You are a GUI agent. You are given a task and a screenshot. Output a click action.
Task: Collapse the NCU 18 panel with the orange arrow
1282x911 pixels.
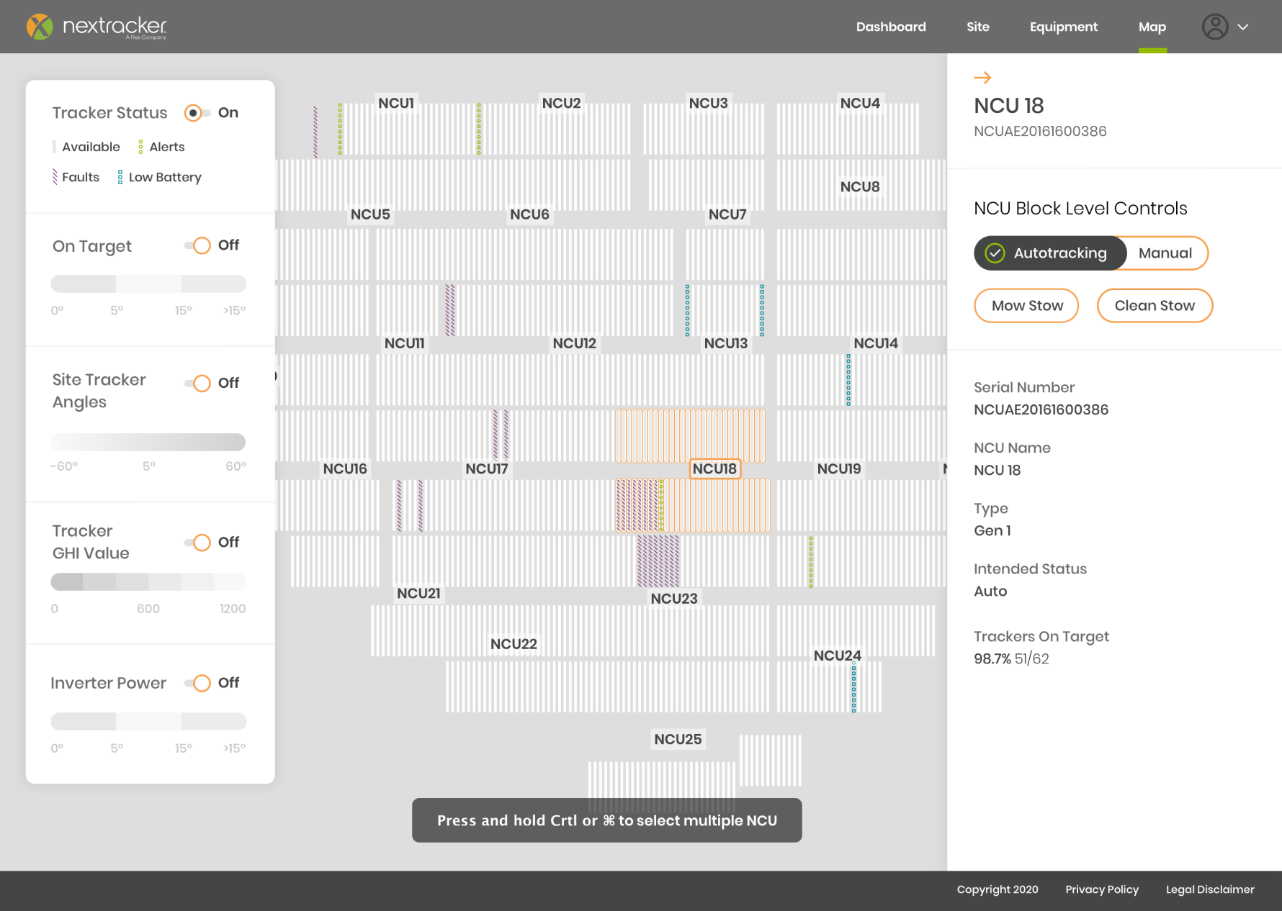[x=982, y=78]
